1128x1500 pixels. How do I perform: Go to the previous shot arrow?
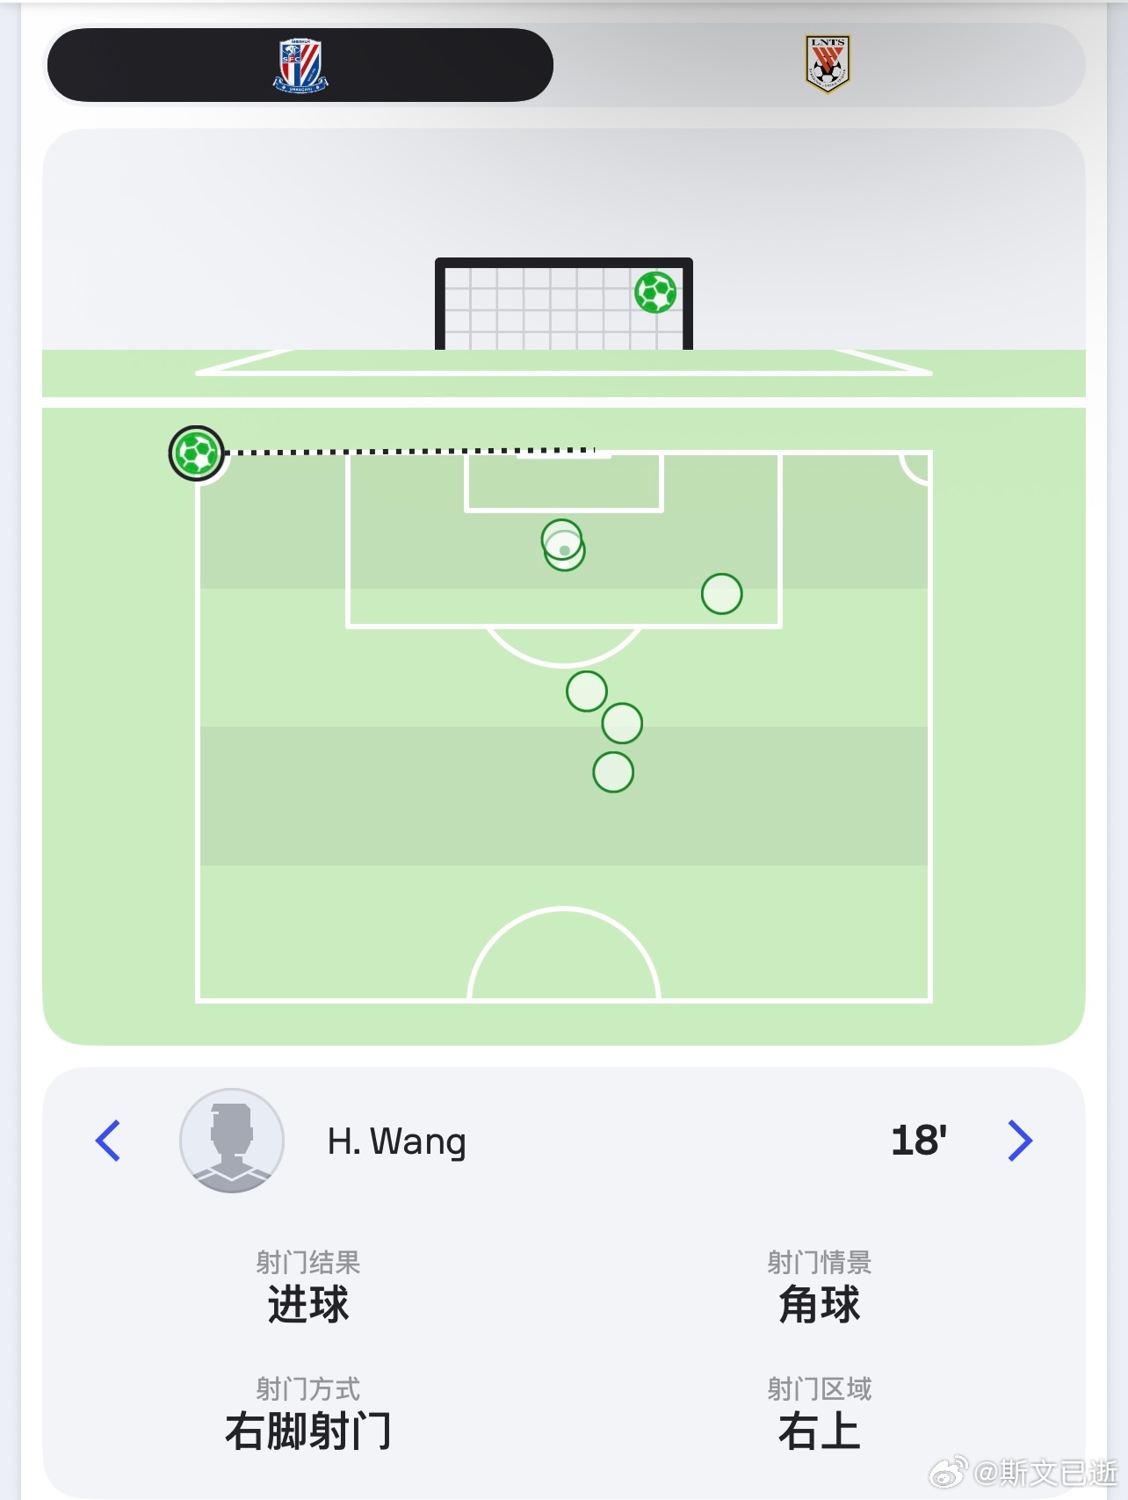(107, 1141)
